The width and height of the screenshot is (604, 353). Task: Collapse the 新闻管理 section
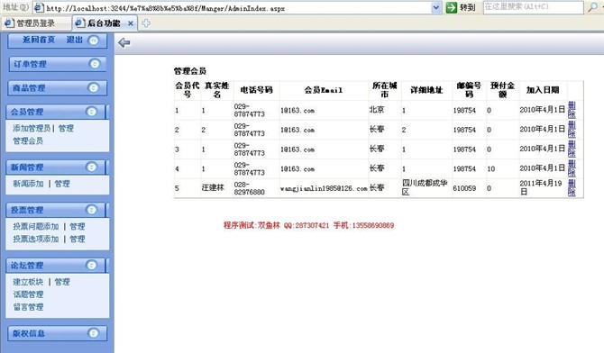tap(91, 167)
